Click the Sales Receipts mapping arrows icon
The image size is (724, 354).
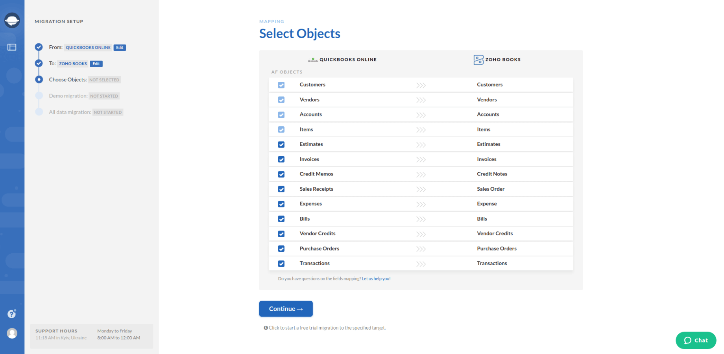[x=421, y=190]
